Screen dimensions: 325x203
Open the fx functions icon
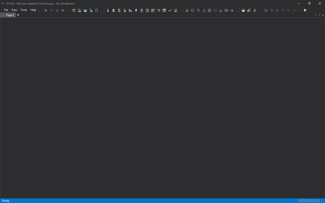coord(254,10)
